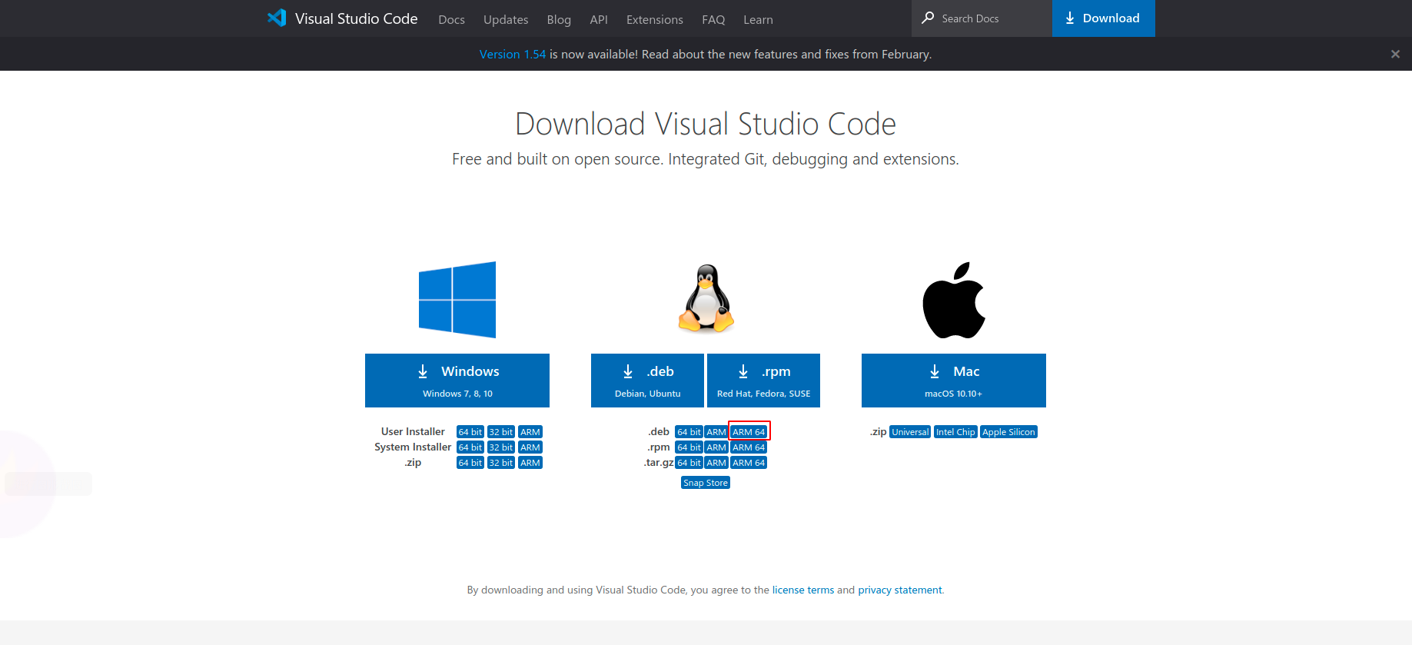Dismiss the version banner with X
Viewport: 1412px width, 645px height.
1395,54
